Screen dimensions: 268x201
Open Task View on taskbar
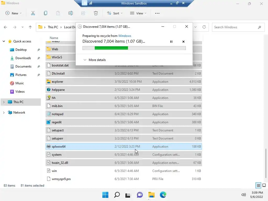tap(128, 195)
